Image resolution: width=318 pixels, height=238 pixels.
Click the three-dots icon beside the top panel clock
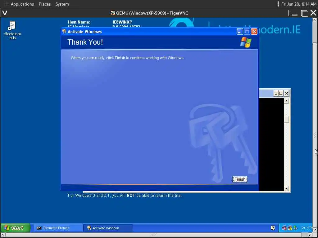click(x=278, y=4)
